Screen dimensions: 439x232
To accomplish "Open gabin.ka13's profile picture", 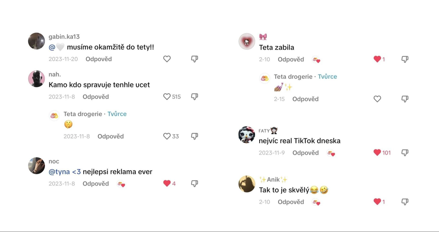I will click(x=37, y=41).
